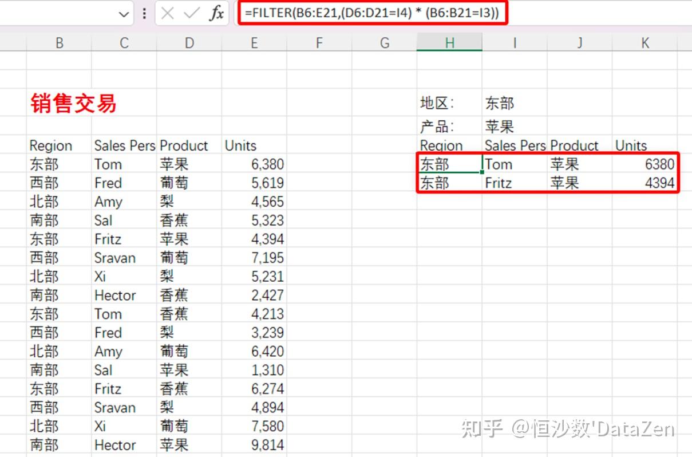The height and width of the screenshot is (457, 692).
Task: Click the red 销售交易 title cell
Action: pos(73,104)
